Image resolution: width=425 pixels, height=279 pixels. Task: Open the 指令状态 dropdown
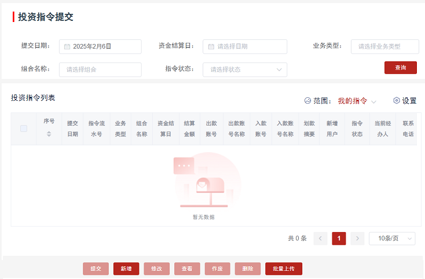pyautogui.click(x=245, y=69)
